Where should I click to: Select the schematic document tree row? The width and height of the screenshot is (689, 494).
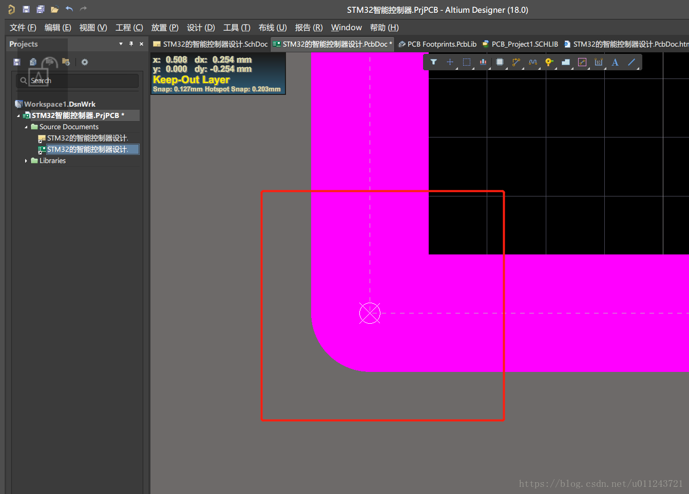coord(88,138)
